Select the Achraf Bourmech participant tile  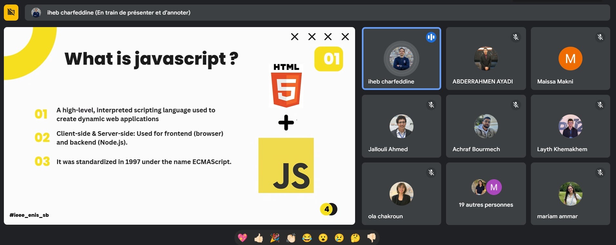click(486, 126)
